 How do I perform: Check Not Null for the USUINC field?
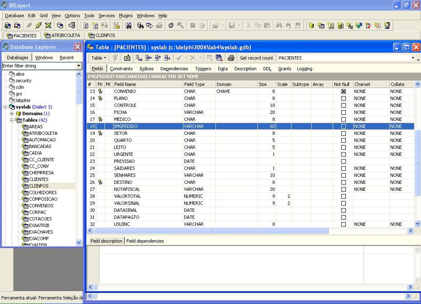344,224
